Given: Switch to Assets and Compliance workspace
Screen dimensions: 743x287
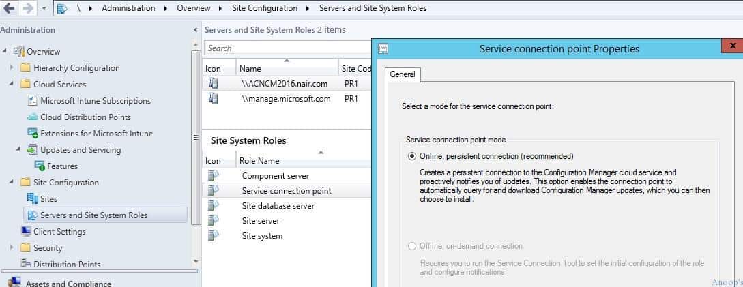Looking at the screenshot, I should click(x=68, y=284).
